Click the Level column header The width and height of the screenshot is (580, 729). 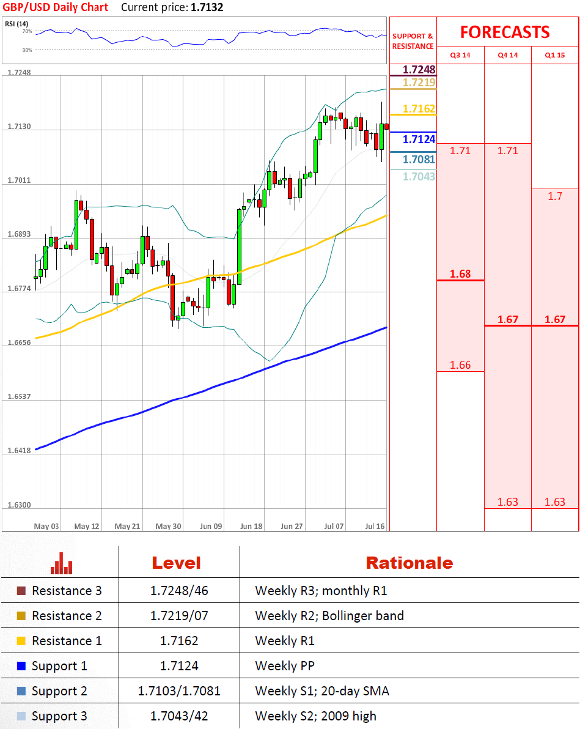click(177, 563)
